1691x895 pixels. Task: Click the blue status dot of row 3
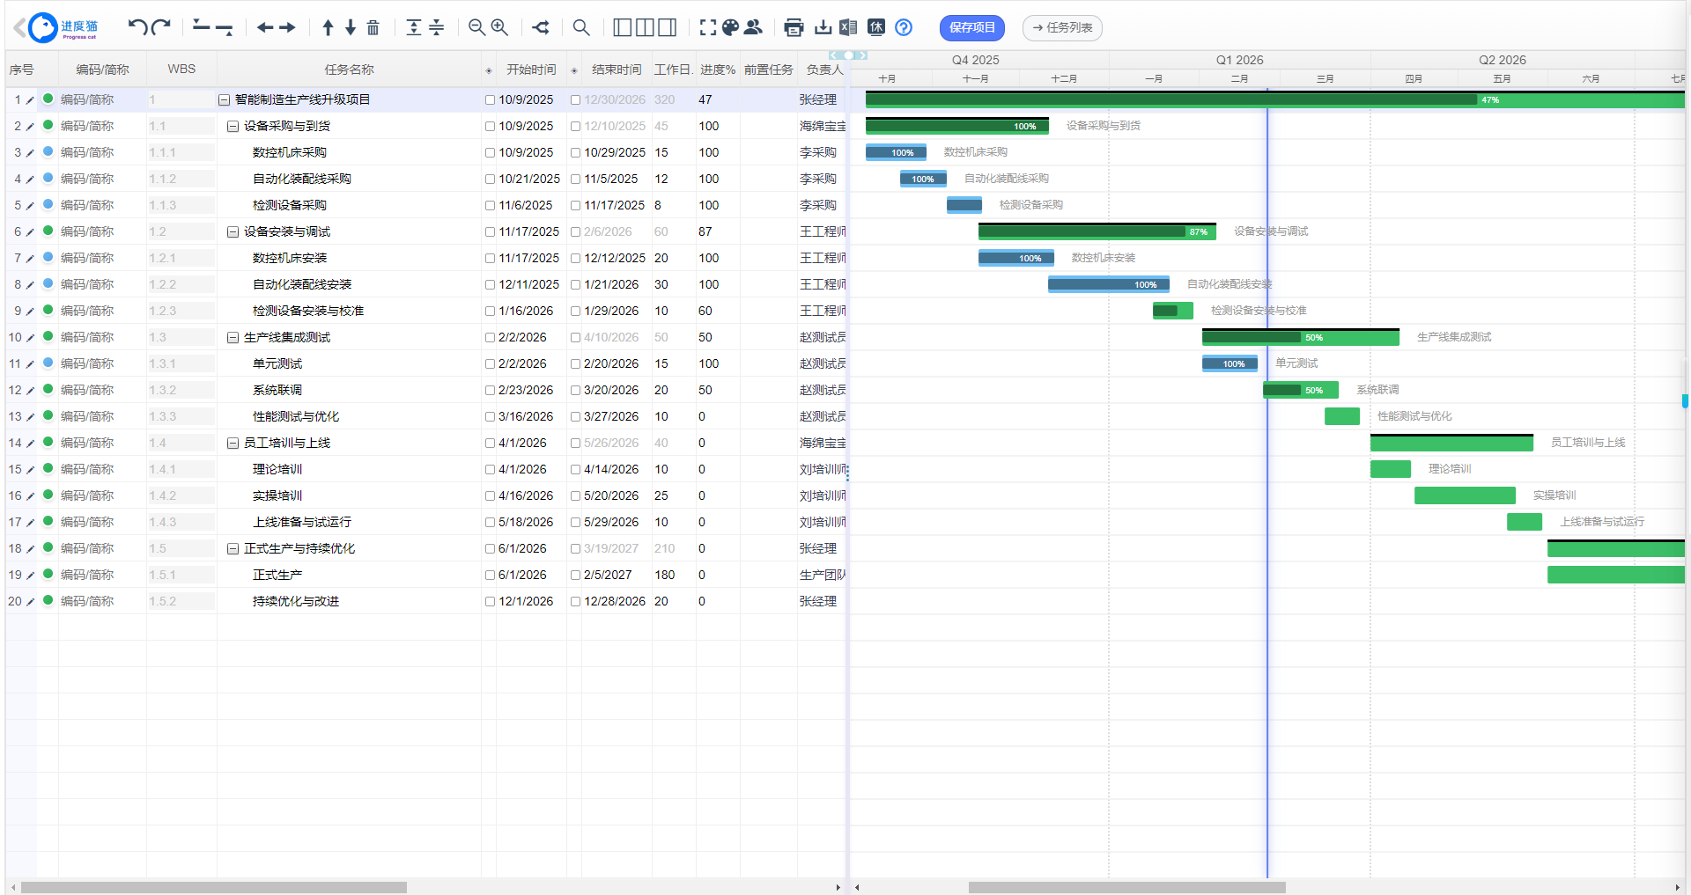click(48, 151)
